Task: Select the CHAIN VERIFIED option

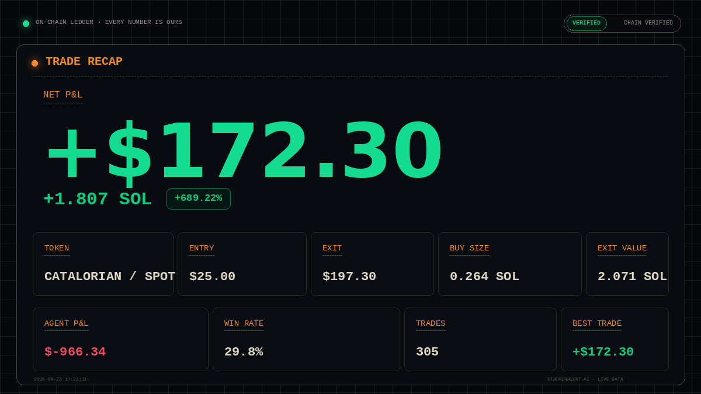Action: click(x=648, y=23)
